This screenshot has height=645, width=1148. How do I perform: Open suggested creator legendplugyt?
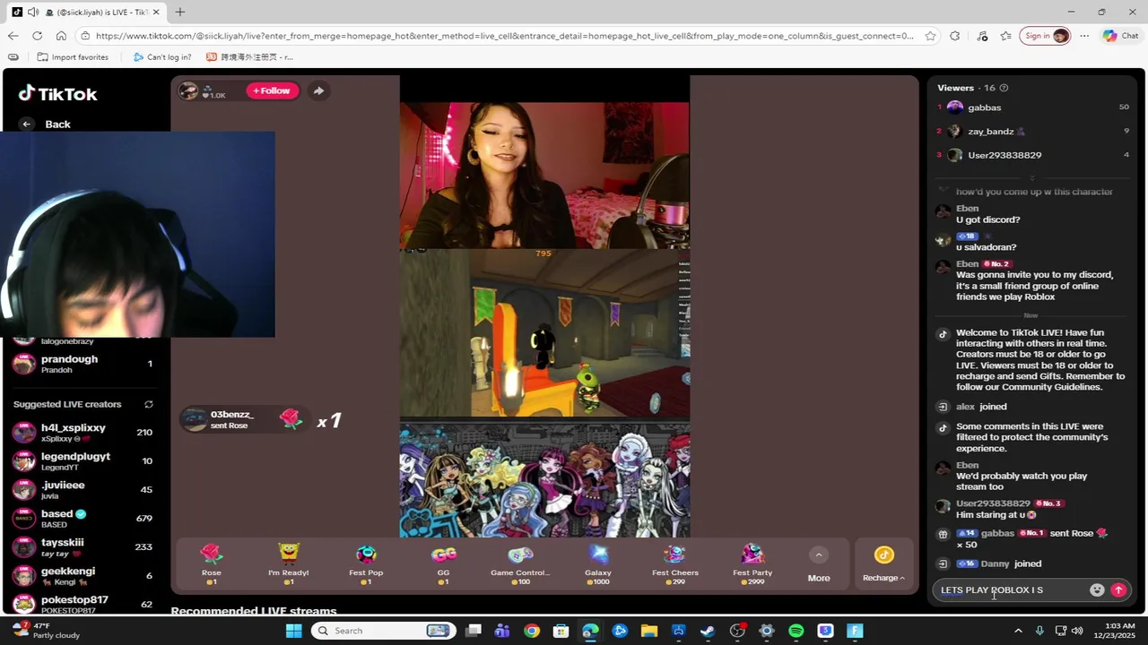(83, 461)
